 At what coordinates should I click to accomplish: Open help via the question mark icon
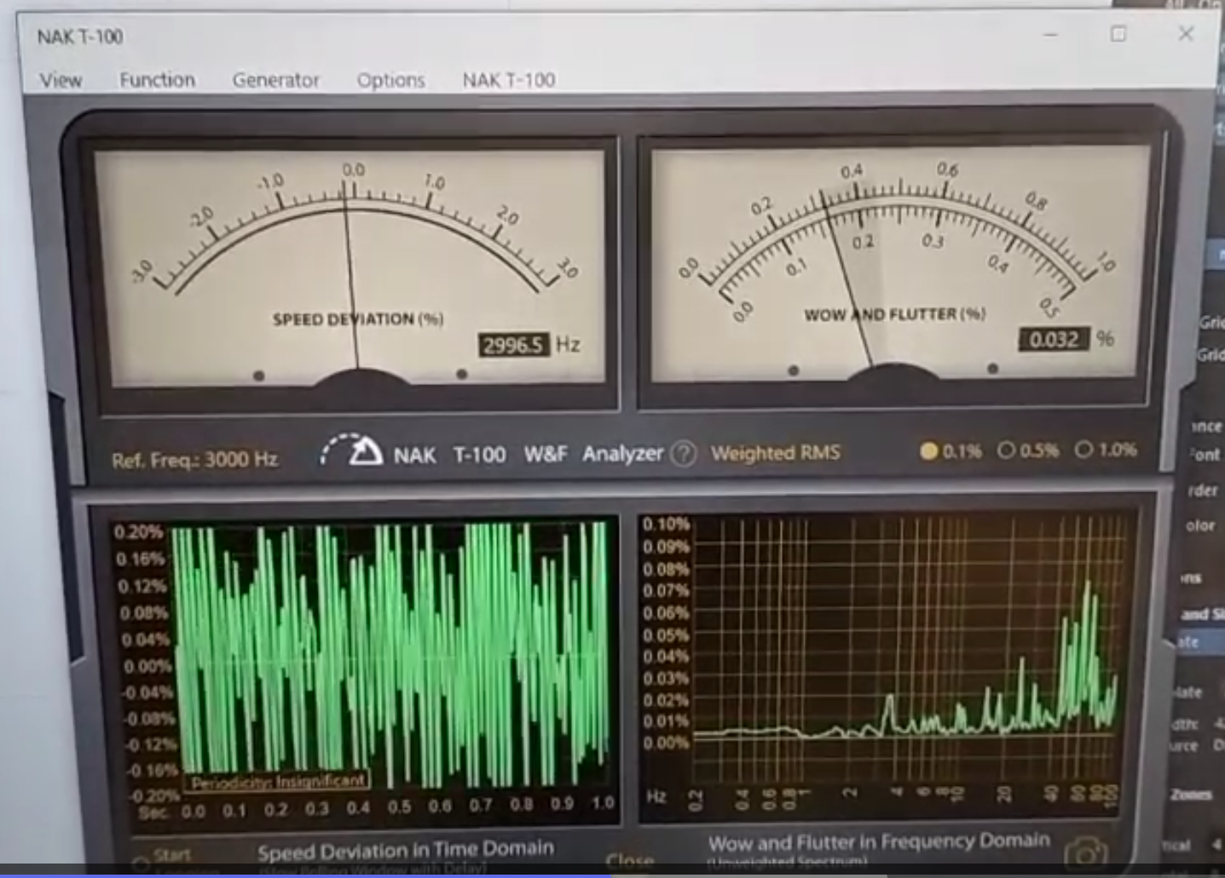[x=683, y=454]
